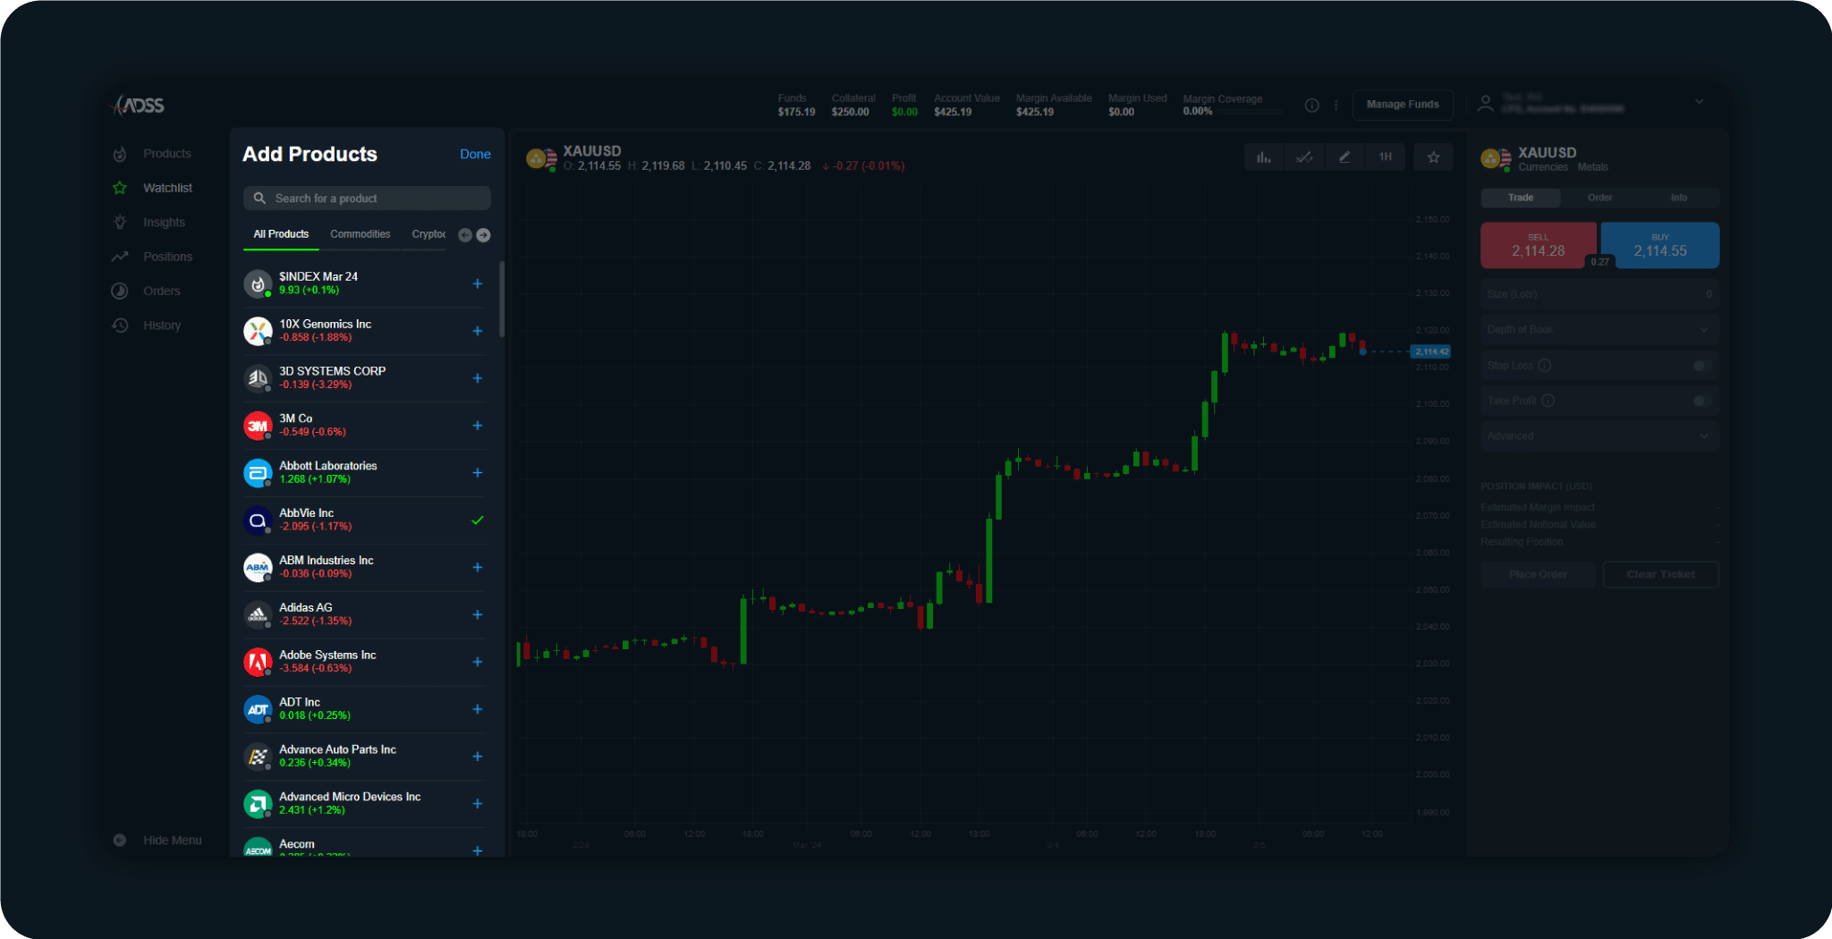The height and width of the screenshot is (939, 1832).
Task: Open the Order tab in ticket
Action: point(1599,198)
